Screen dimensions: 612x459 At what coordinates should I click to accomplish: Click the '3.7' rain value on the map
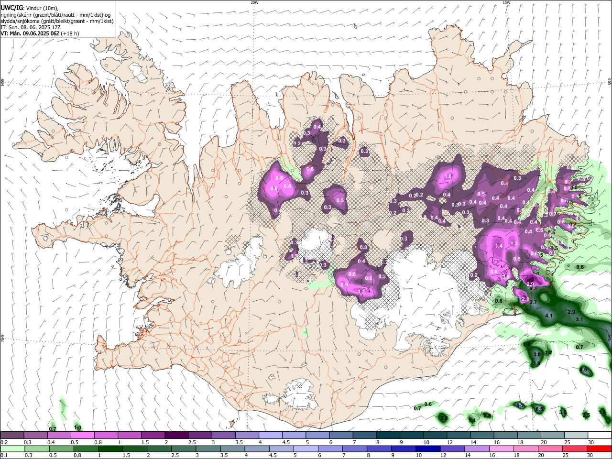point(534,303)
